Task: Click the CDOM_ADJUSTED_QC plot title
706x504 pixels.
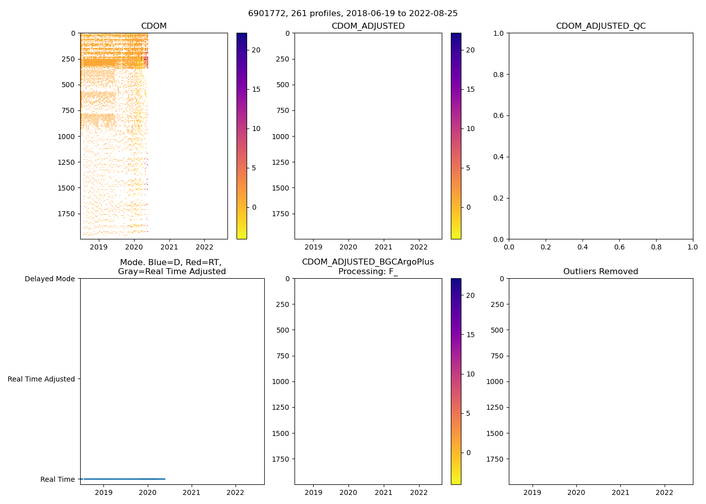Action: 601,26
